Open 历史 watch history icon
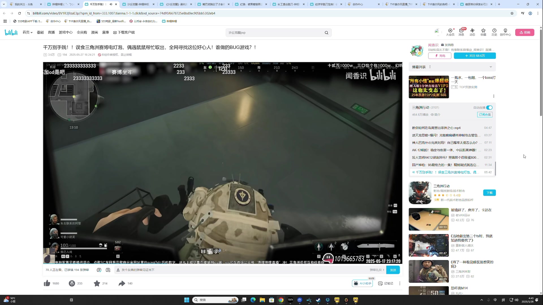 click(494, 32)
